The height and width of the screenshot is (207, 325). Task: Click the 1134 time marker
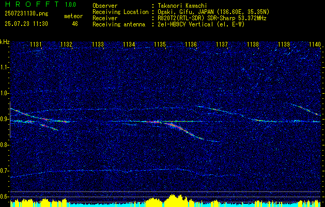[129, 45]
